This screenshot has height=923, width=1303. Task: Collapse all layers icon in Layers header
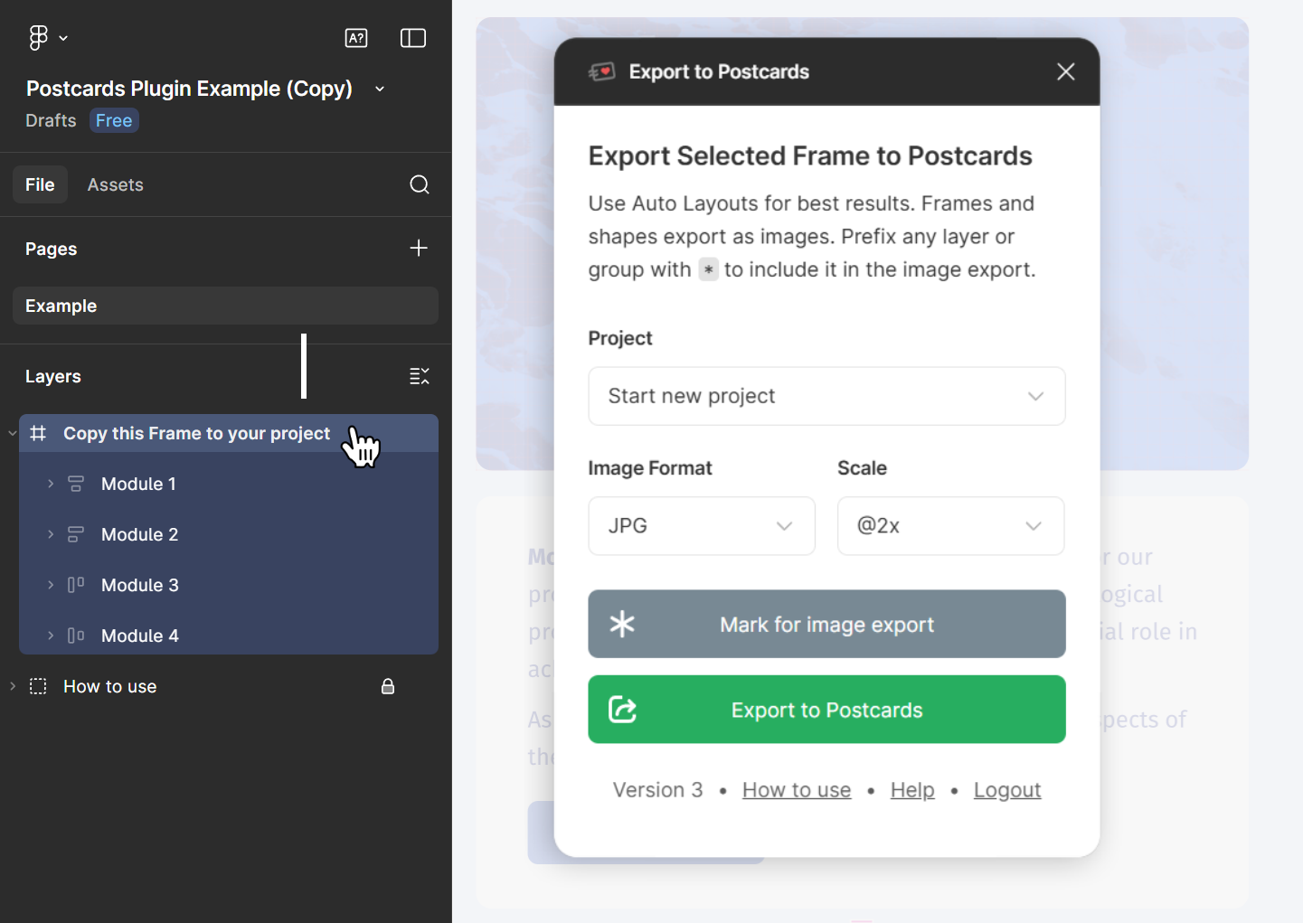click(x=420, y=376)
